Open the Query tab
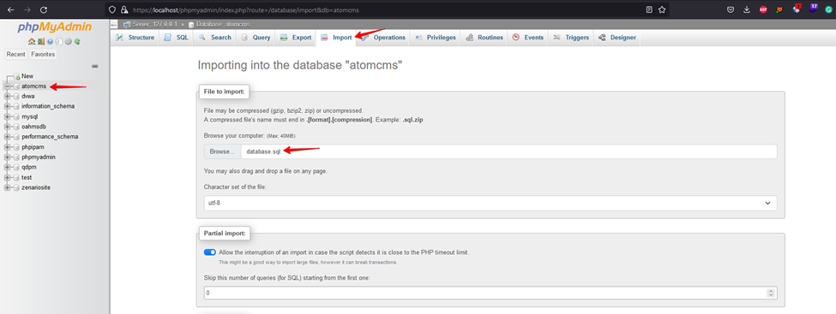Screen dimensions: 836x314 pos(256,38)
